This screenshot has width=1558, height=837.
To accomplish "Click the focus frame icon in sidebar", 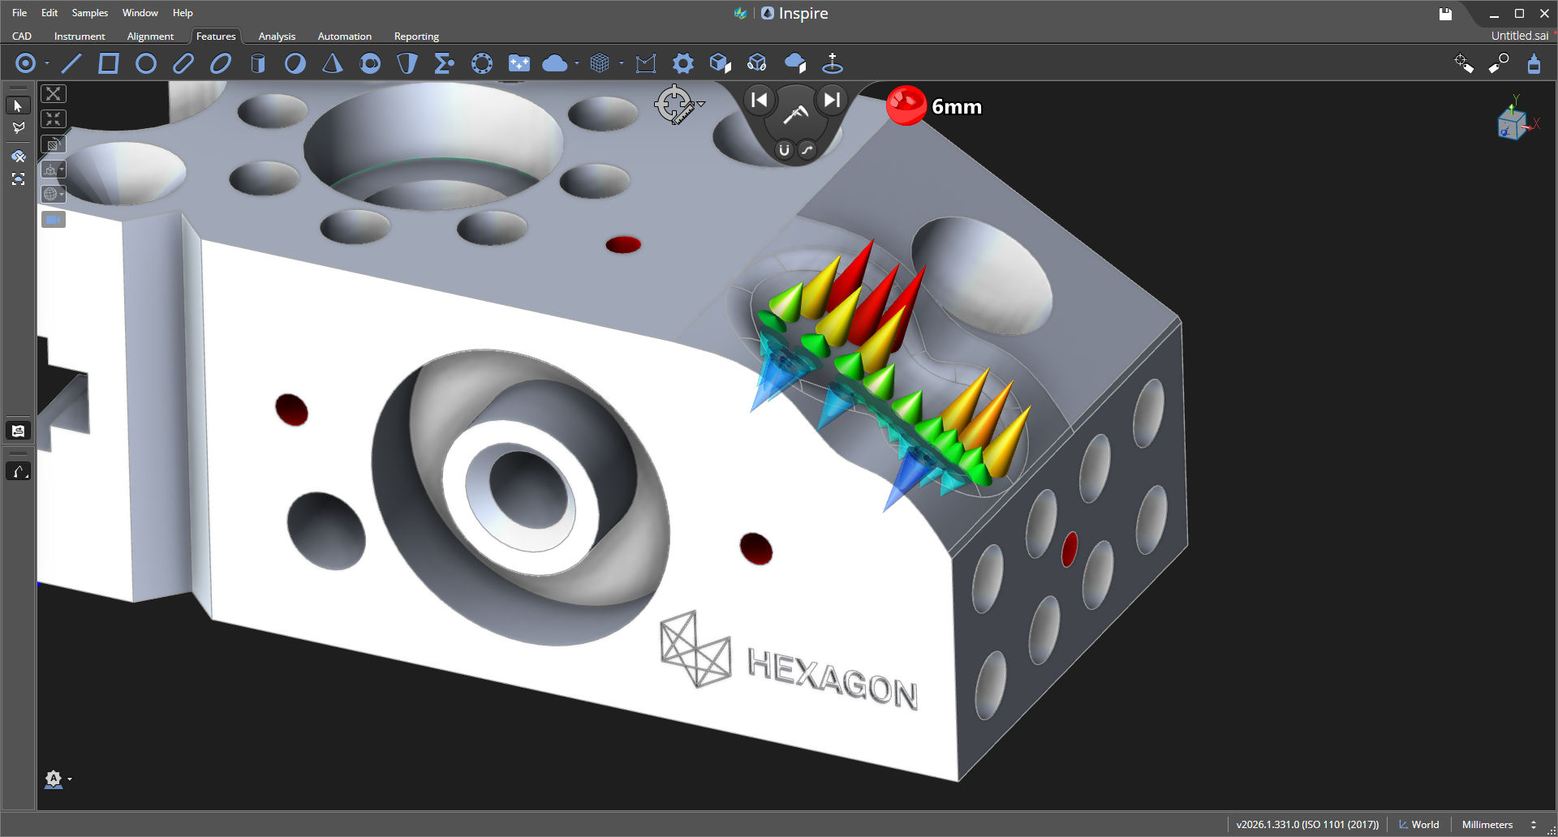I will (x=18, y=179).
